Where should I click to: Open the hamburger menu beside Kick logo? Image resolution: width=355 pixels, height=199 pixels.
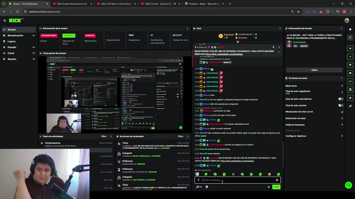pos(4,20)
